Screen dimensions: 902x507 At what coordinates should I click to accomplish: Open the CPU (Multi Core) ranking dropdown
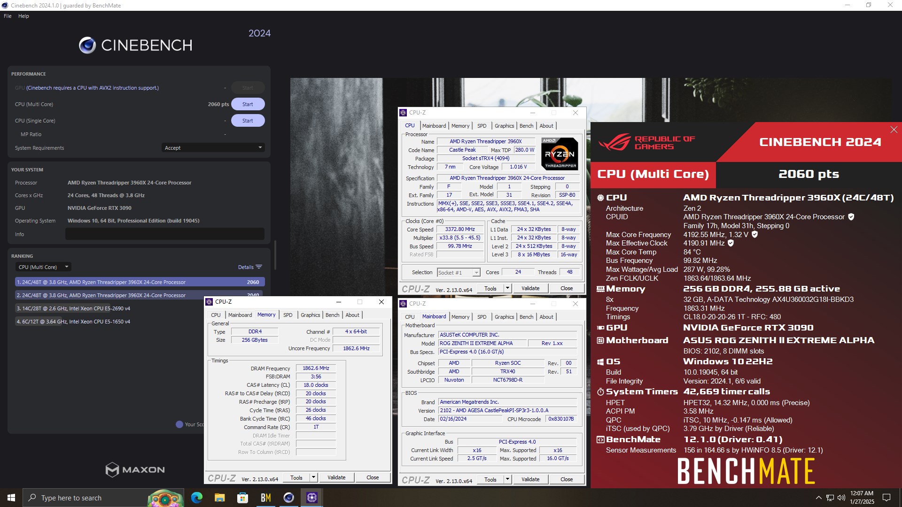[43, 267]
